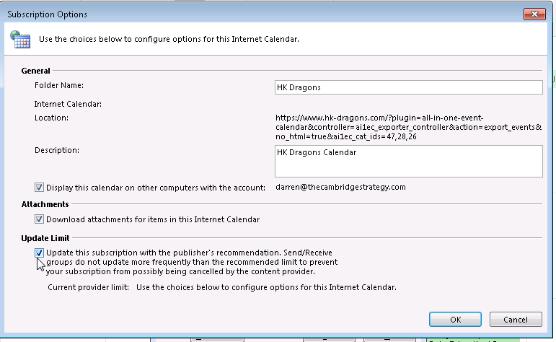Uncheck Download attachments for items checkbox
The image size is (556, 342).
(x=40, y=219)
